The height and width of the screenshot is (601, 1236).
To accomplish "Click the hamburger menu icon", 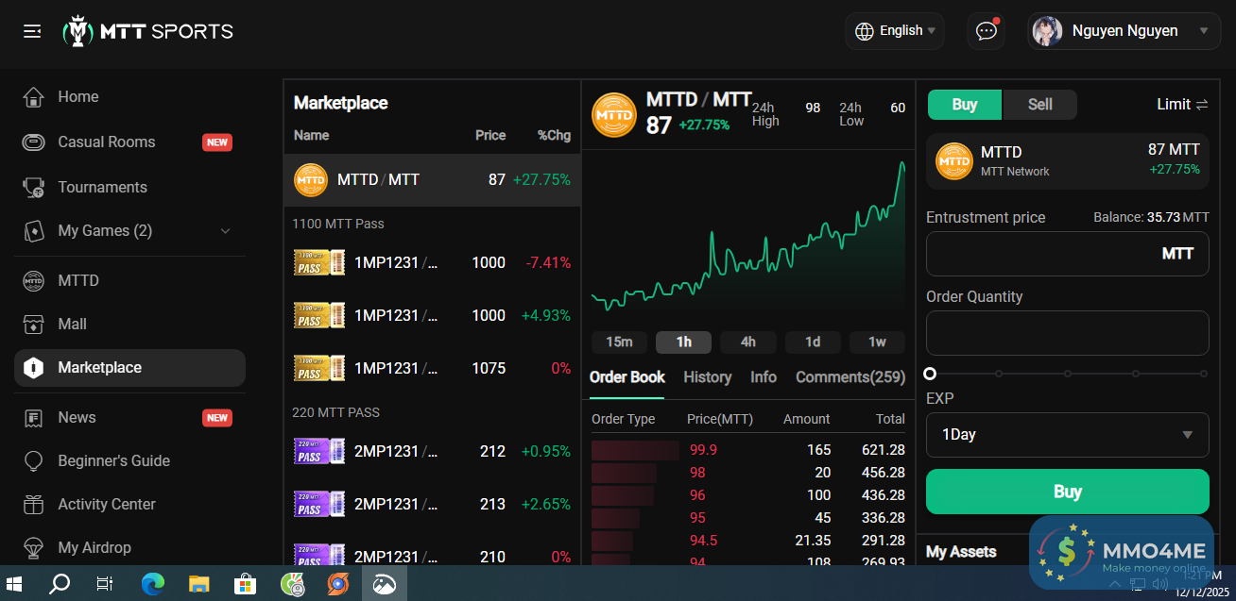I will tap(32, 31).
